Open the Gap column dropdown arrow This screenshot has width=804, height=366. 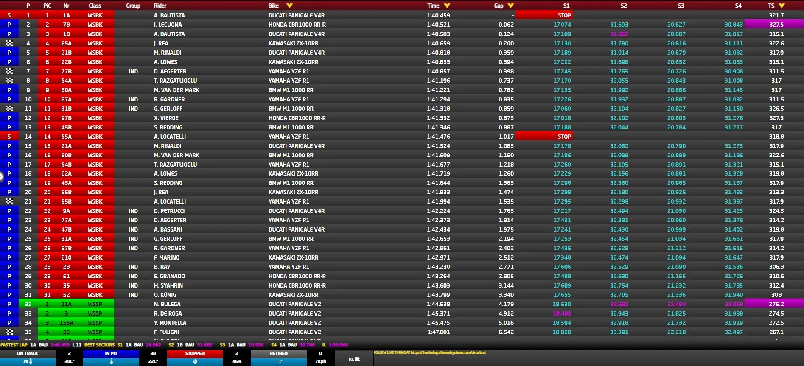tap(510, 6)
